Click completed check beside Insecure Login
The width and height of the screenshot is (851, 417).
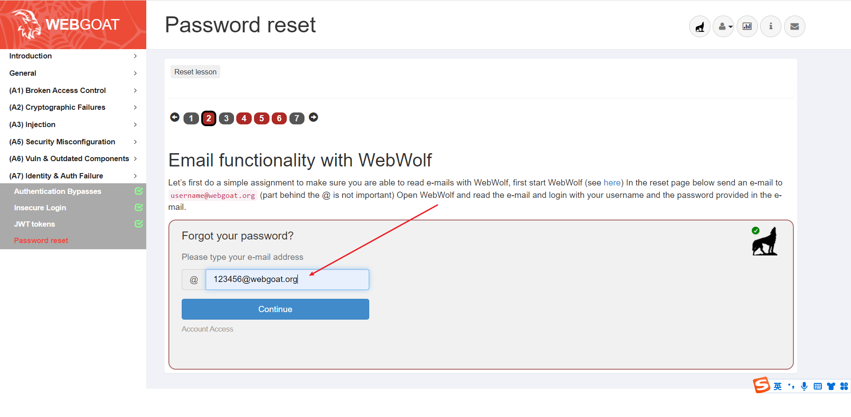tap(139, 207)
